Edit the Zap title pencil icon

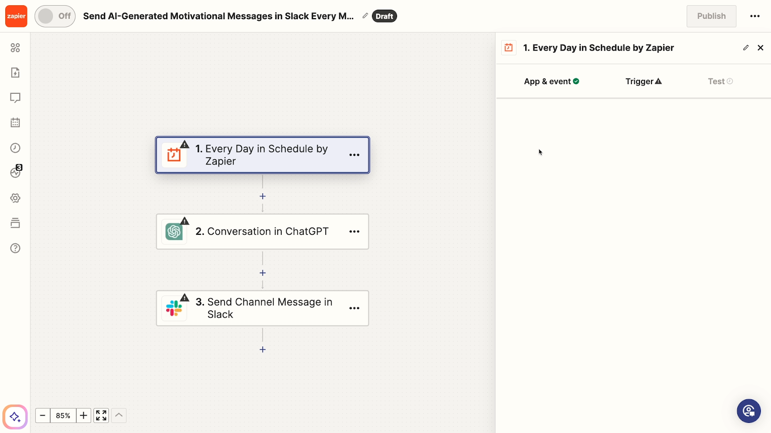tap(365, 16)
